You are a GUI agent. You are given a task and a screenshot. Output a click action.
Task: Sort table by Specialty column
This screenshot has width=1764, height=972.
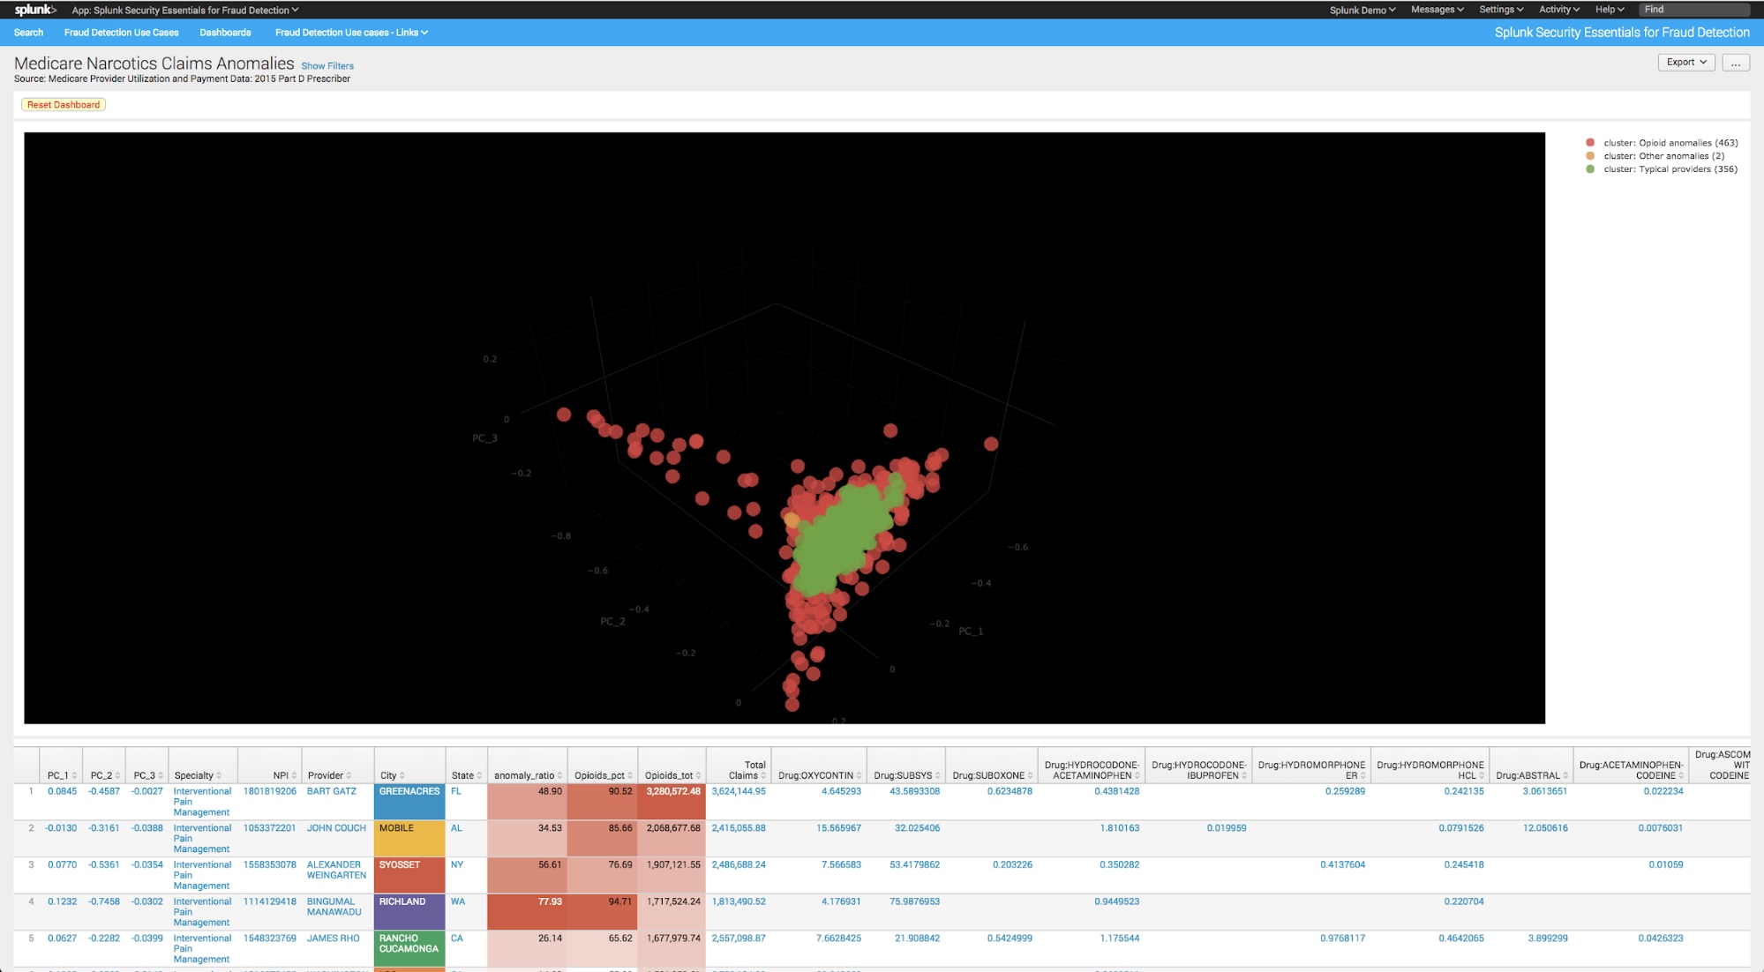tap(198, 775)
